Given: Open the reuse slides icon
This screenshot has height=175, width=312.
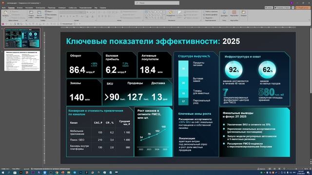Looking at the screenshot, I should (39, 13).
